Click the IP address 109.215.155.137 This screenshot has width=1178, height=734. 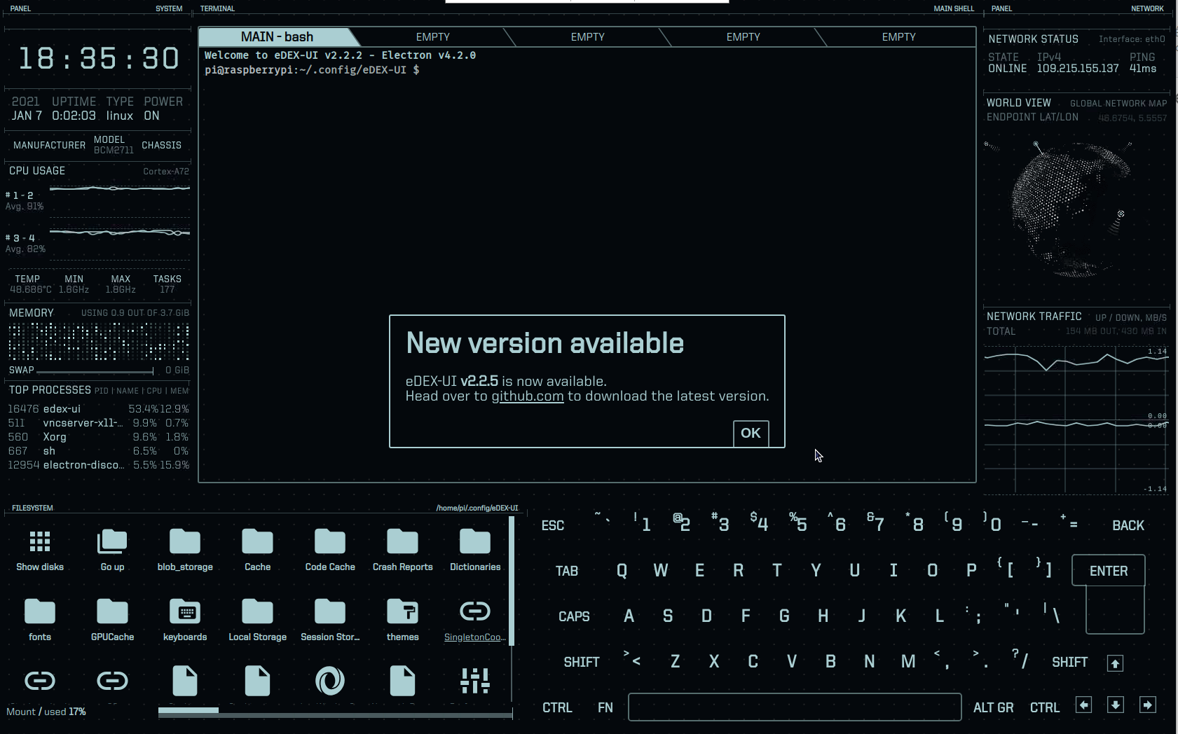tap(1078, 69)
